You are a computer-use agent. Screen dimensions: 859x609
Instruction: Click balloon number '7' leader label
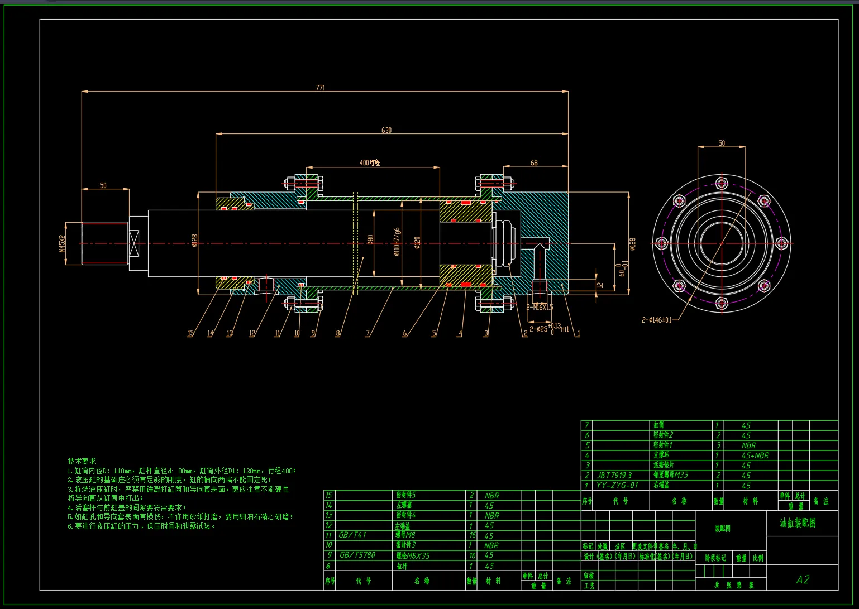pos(368,333)
